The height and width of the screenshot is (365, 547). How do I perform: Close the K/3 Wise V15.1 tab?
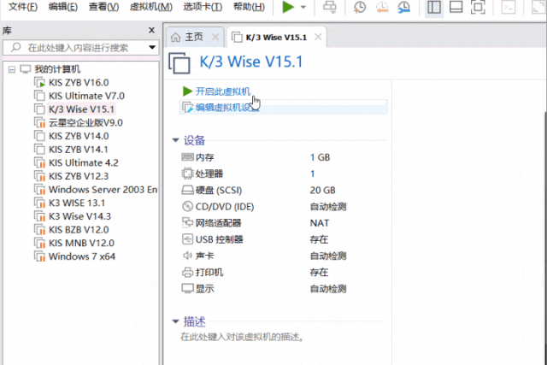pos(318,37)
